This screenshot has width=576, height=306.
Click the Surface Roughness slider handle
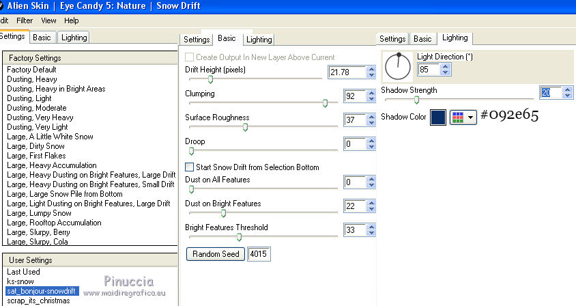pos(246,127)
